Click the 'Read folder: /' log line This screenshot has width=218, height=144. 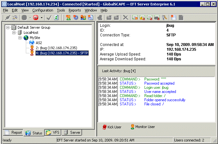(155, 96)
